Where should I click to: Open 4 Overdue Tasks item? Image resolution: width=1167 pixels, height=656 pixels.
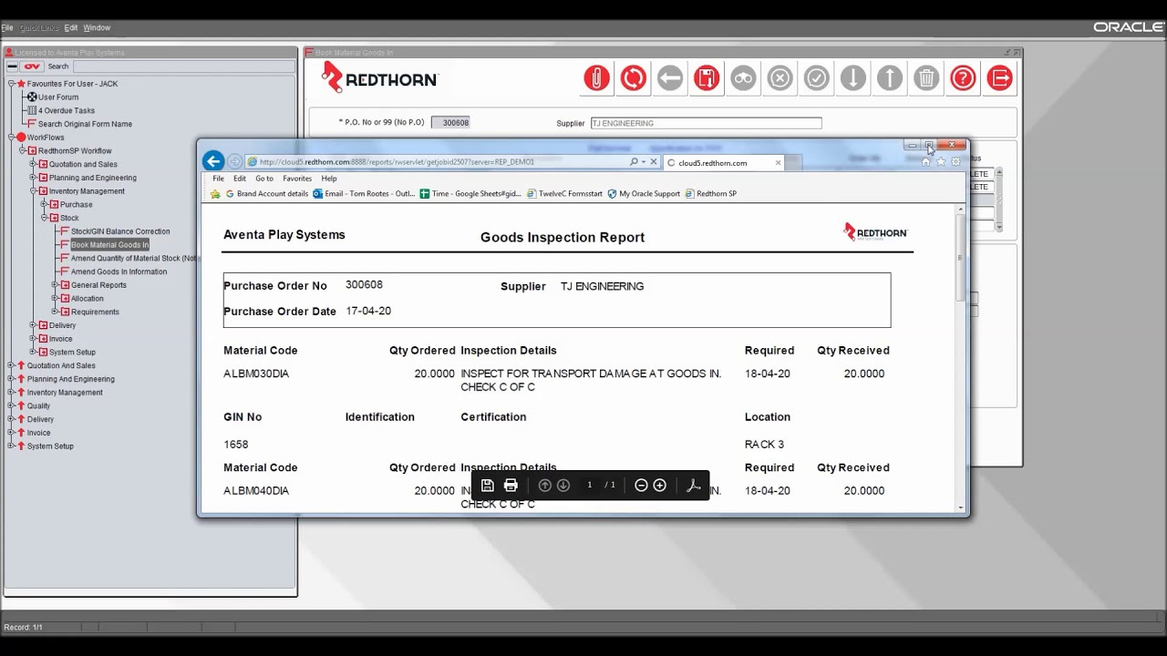(67, 111)
